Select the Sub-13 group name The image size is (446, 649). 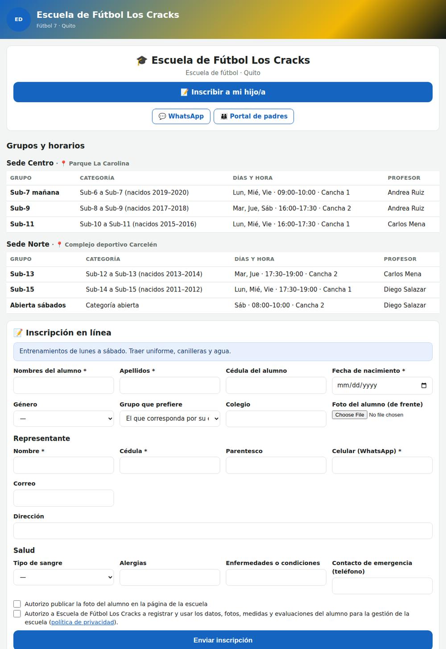point(22,274)
